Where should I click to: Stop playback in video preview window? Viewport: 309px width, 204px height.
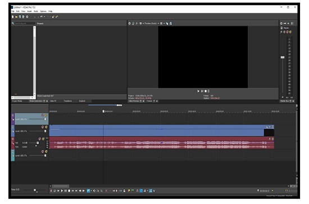pos(205,91)
